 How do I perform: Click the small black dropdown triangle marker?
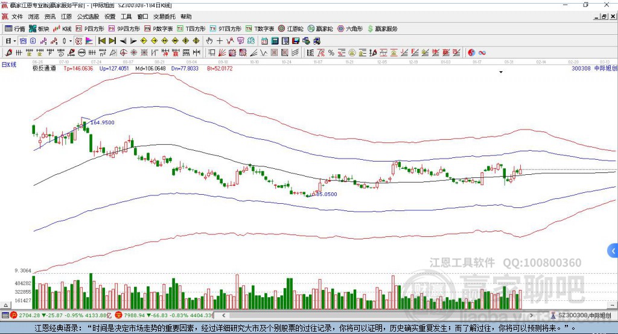point(501,72)
